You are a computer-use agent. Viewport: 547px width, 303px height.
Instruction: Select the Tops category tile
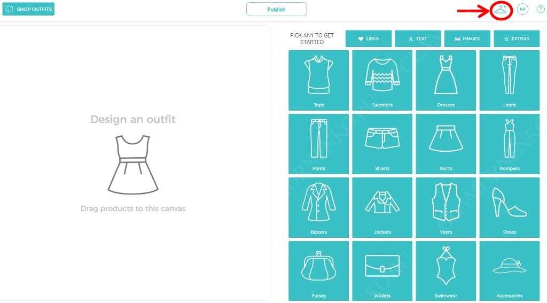(x=318, y=80)
